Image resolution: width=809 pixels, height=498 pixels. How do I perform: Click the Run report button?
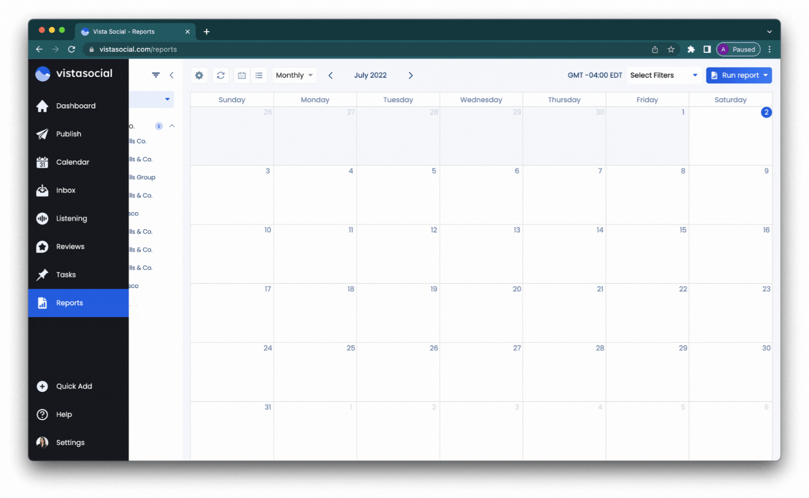[x=738, y=75]
